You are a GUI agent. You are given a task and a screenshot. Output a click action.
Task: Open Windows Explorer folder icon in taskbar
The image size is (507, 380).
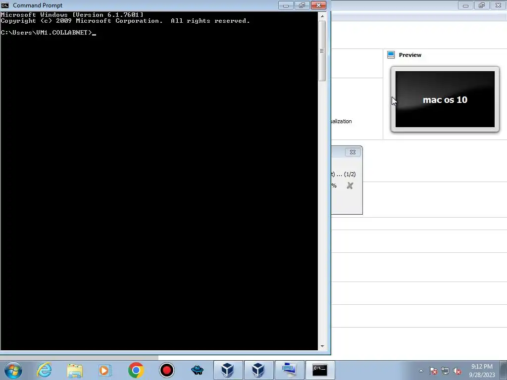point(75,370)
